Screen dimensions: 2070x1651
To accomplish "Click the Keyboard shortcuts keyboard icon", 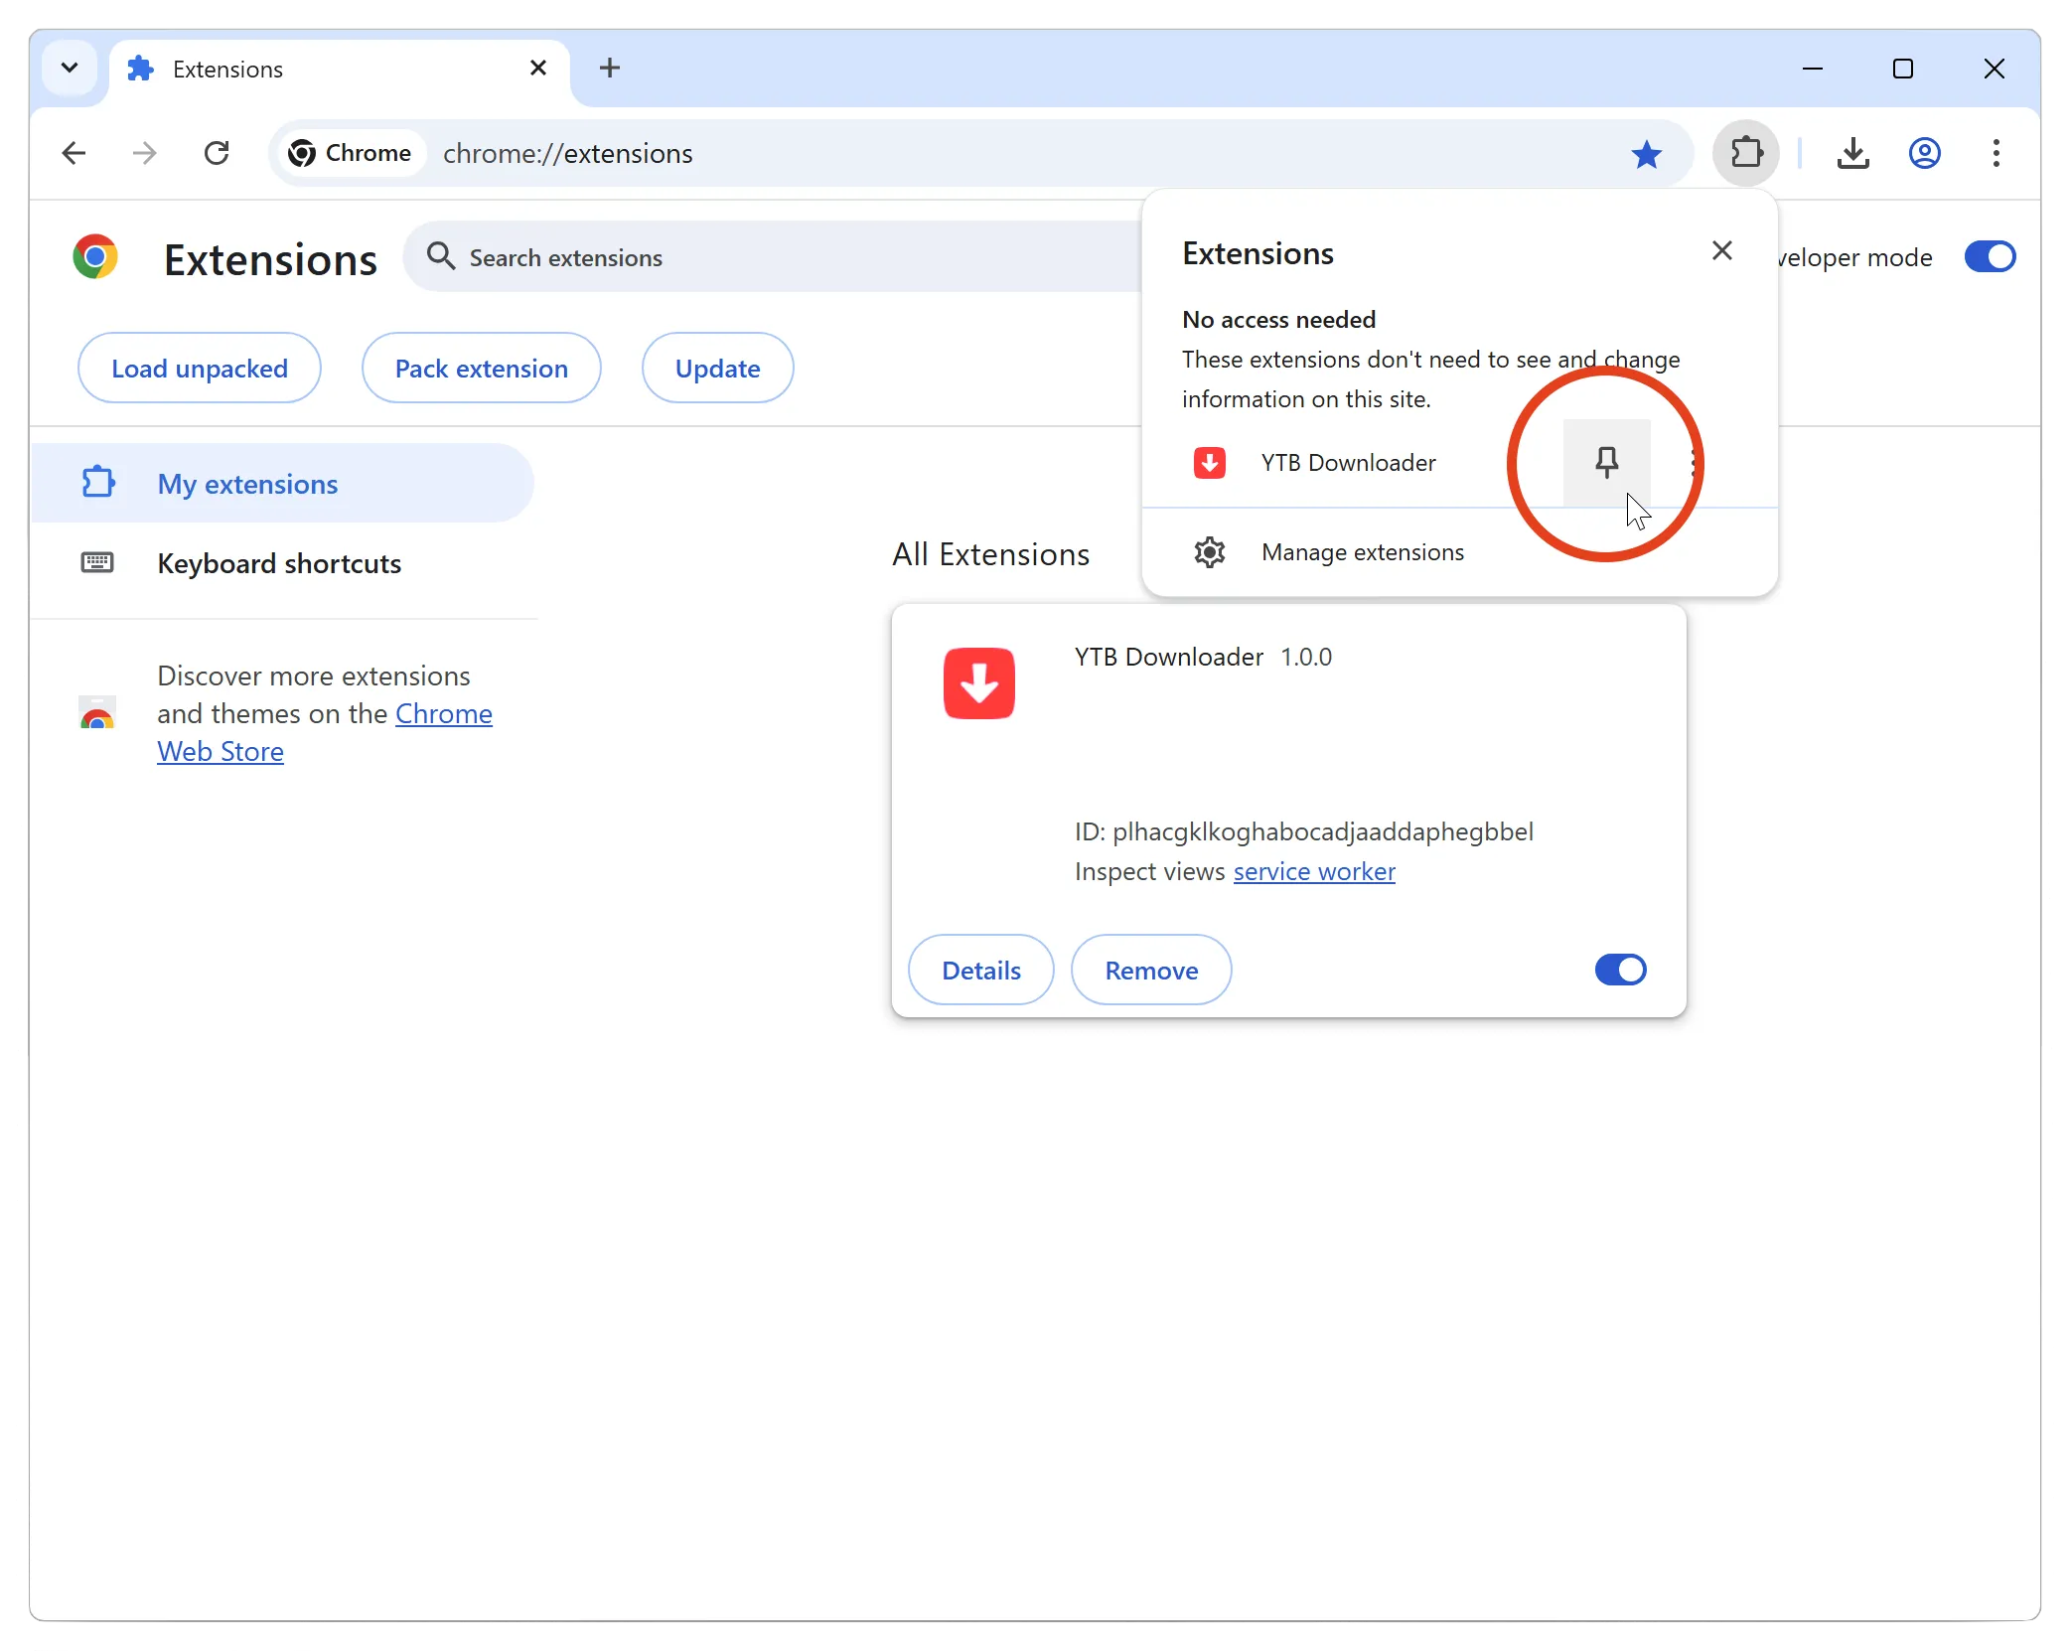I will [x=96, y=563].
